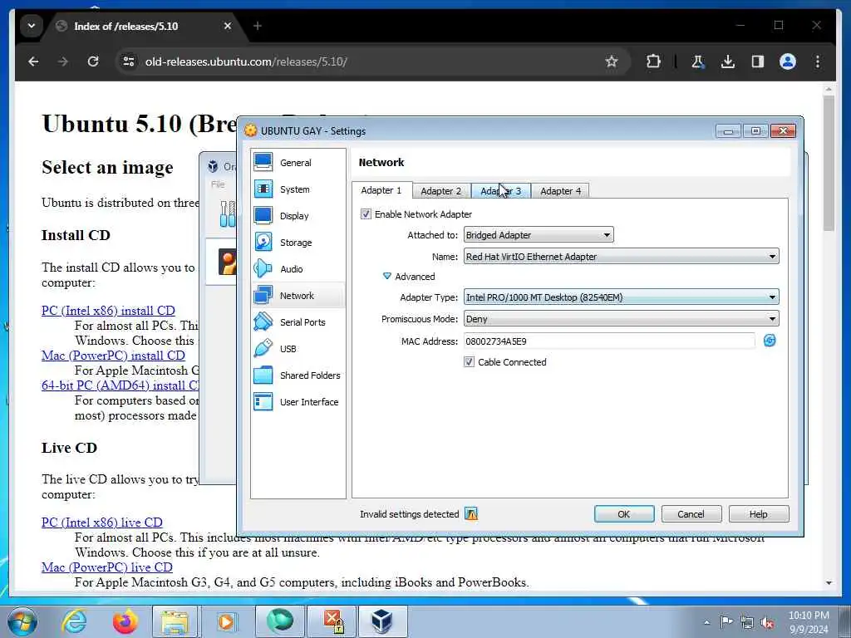Screen dimensions: 851x638
Task: Switch to Adapter 2 tab
Action: point(441,191)
